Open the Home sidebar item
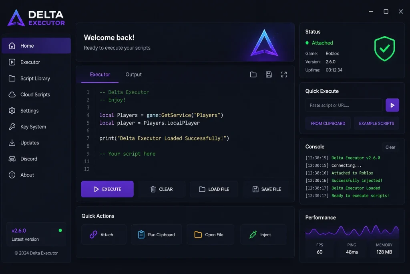Viewport: 410px width, 274px height. (x=36, y=46)
